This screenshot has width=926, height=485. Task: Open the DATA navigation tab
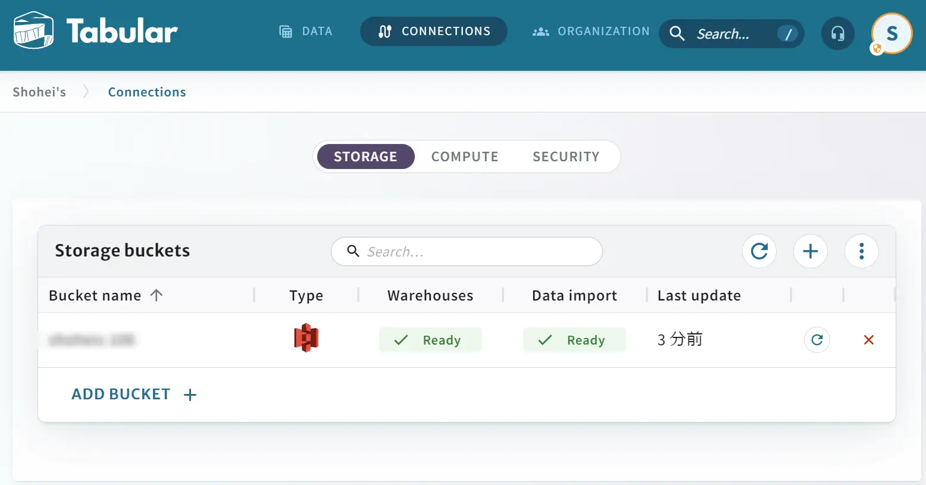coord(306,32)
